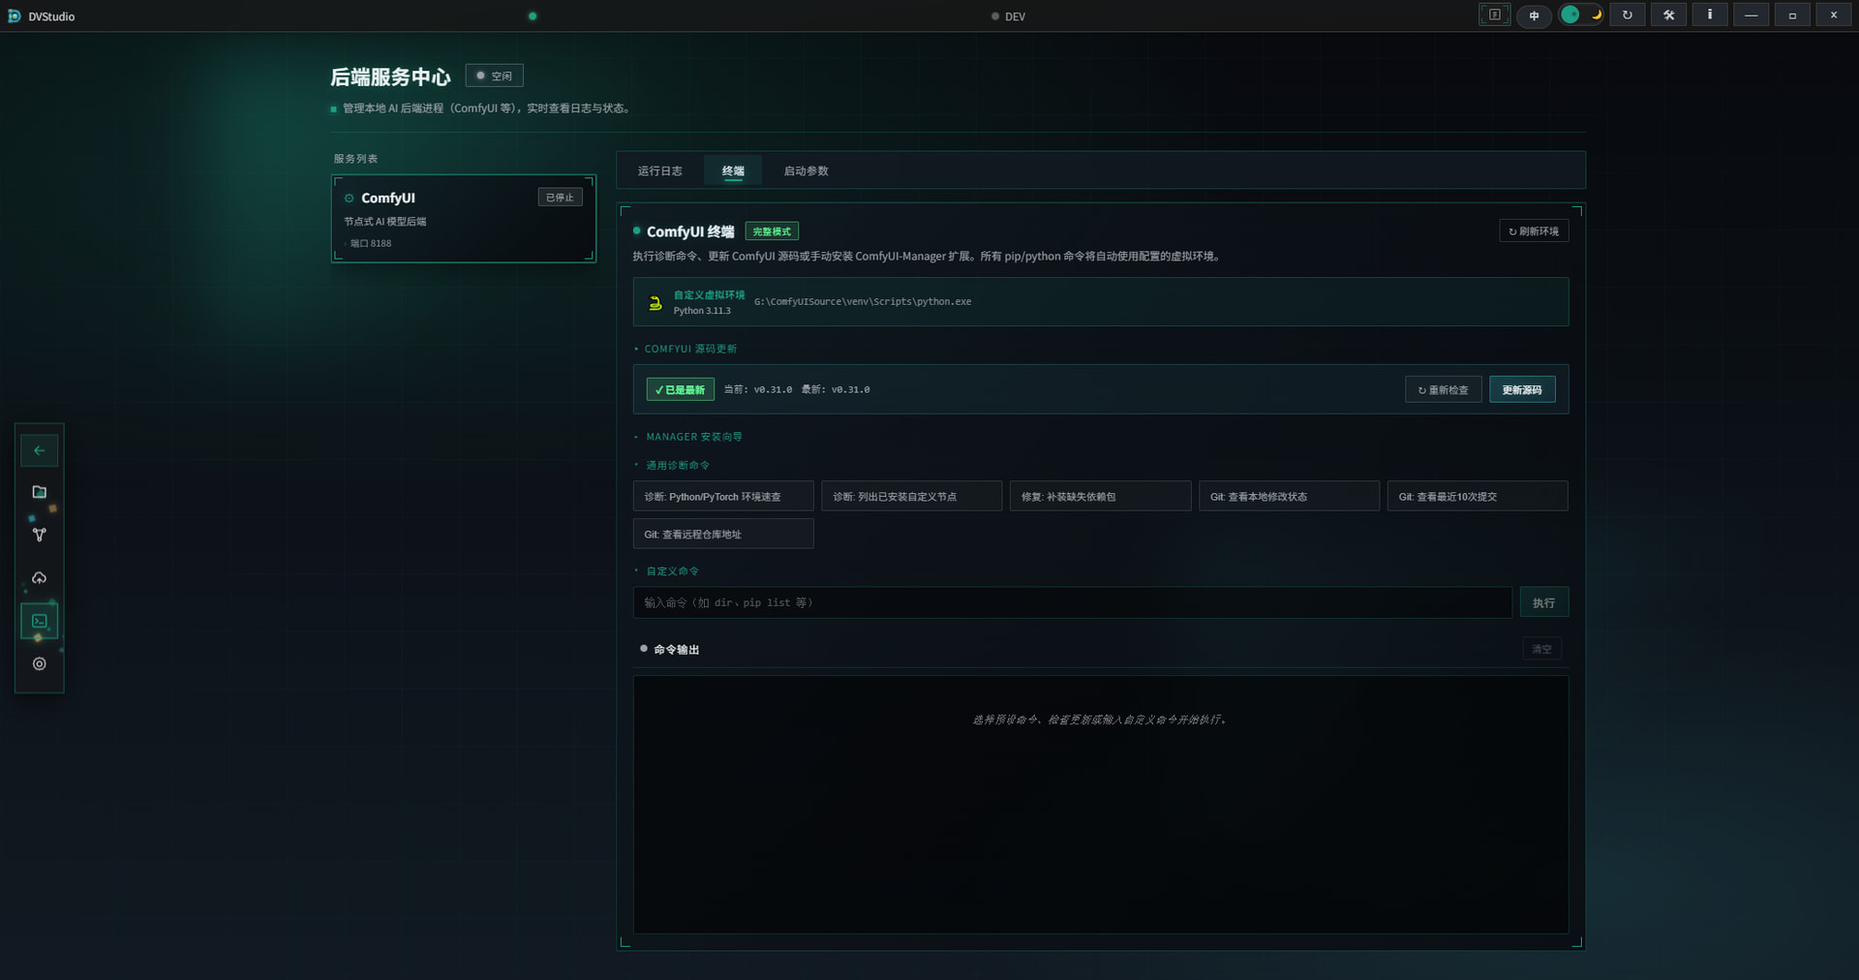This screenshot has height=980, width=1859.
Task: Run Git: 查看最近10次提交
Action: pyautogui.click(x=1478, y=496)
